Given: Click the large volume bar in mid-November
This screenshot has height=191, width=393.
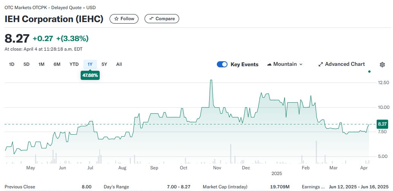Looking at the screenshot, I should click(231, 154).
